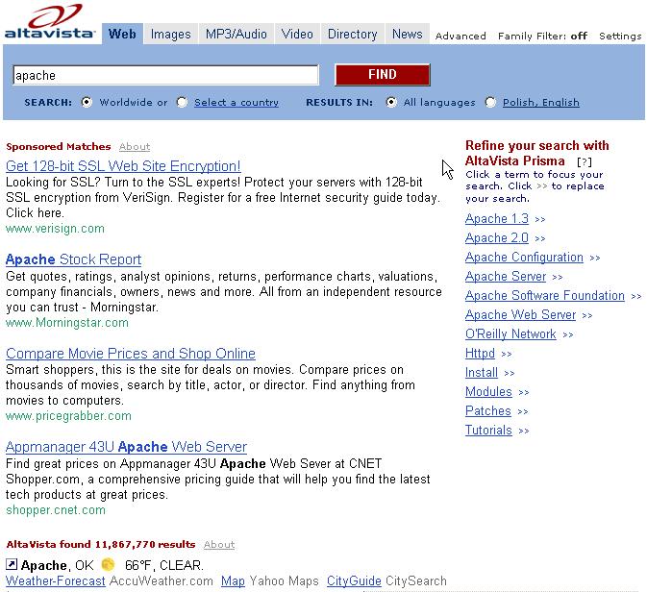Image resolution: width=647 pixels, height=592 pixels.
Task: Replace search using >> after Apache 1.3
Action: pos(540,219)
